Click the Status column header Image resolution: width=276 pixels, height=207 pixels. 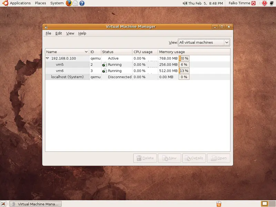(x=117, y=52)
